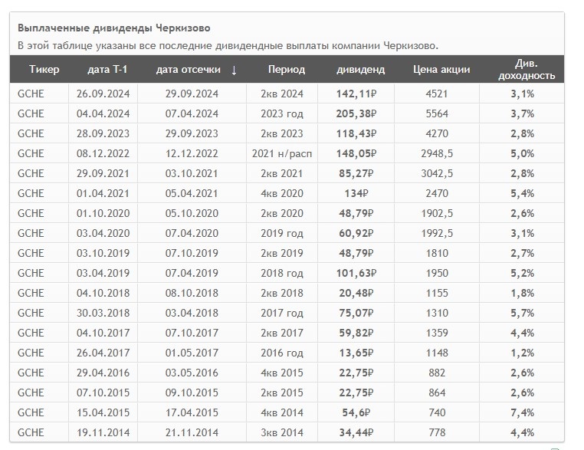Click dividend value 205,38₽

tap(356, 113)
